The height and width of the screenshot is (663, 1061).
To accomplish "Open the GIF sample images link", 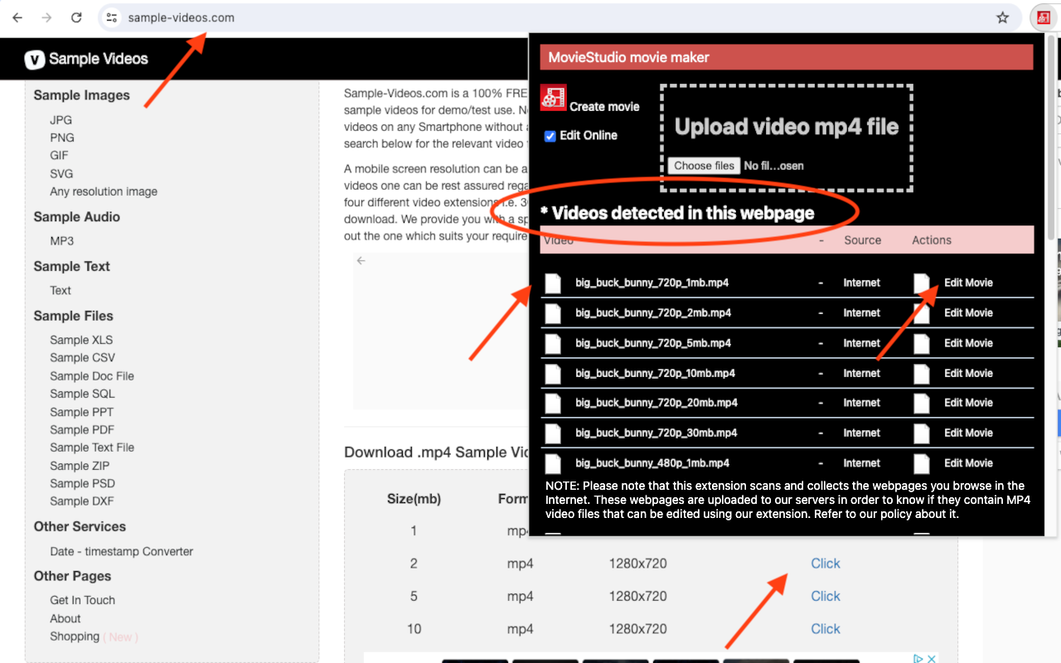I will click(59, 155).
